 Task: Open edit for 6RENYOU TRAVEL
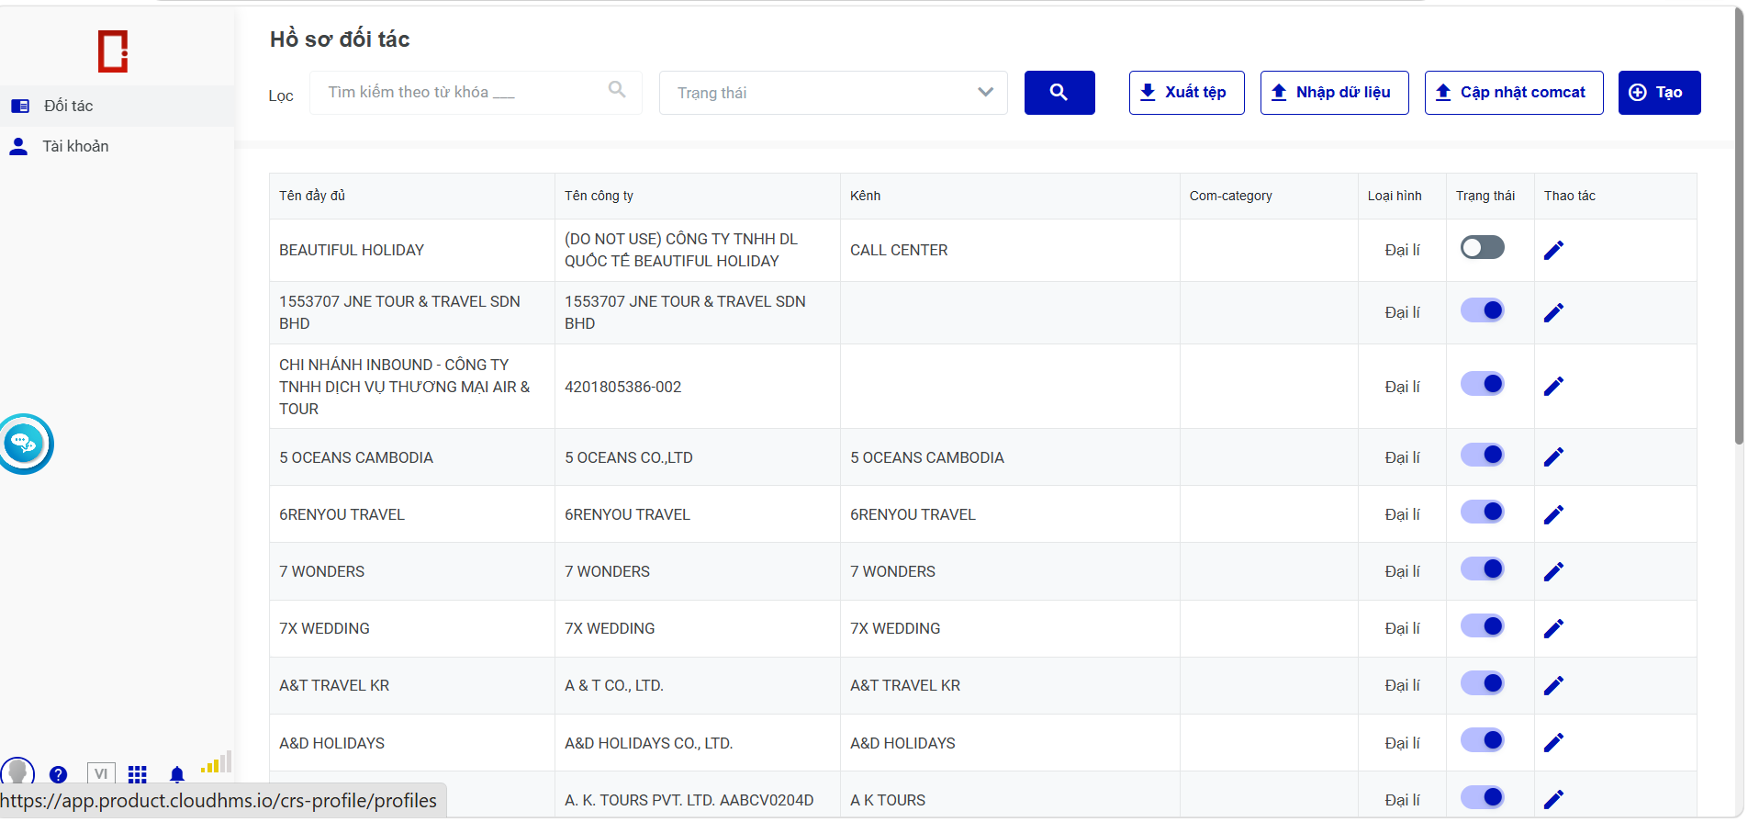click(x=1553, y=514)
